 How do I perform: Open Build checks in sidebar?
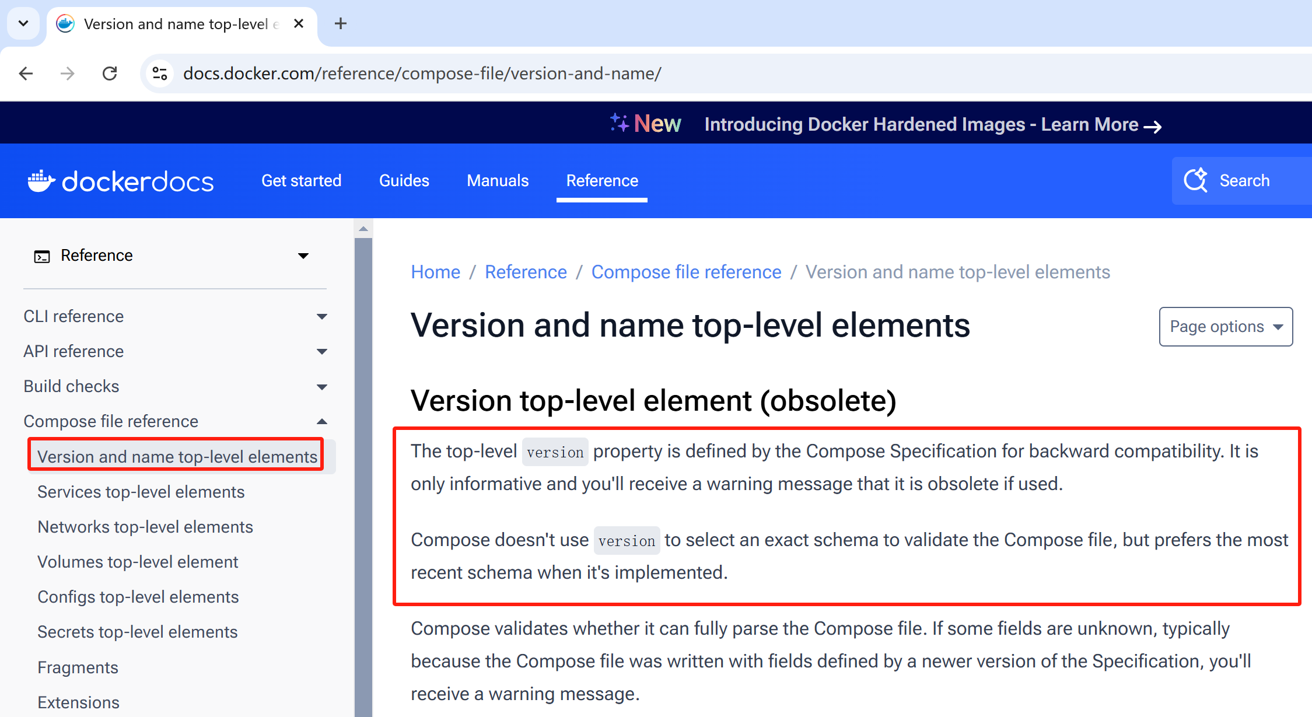[71, 386]
